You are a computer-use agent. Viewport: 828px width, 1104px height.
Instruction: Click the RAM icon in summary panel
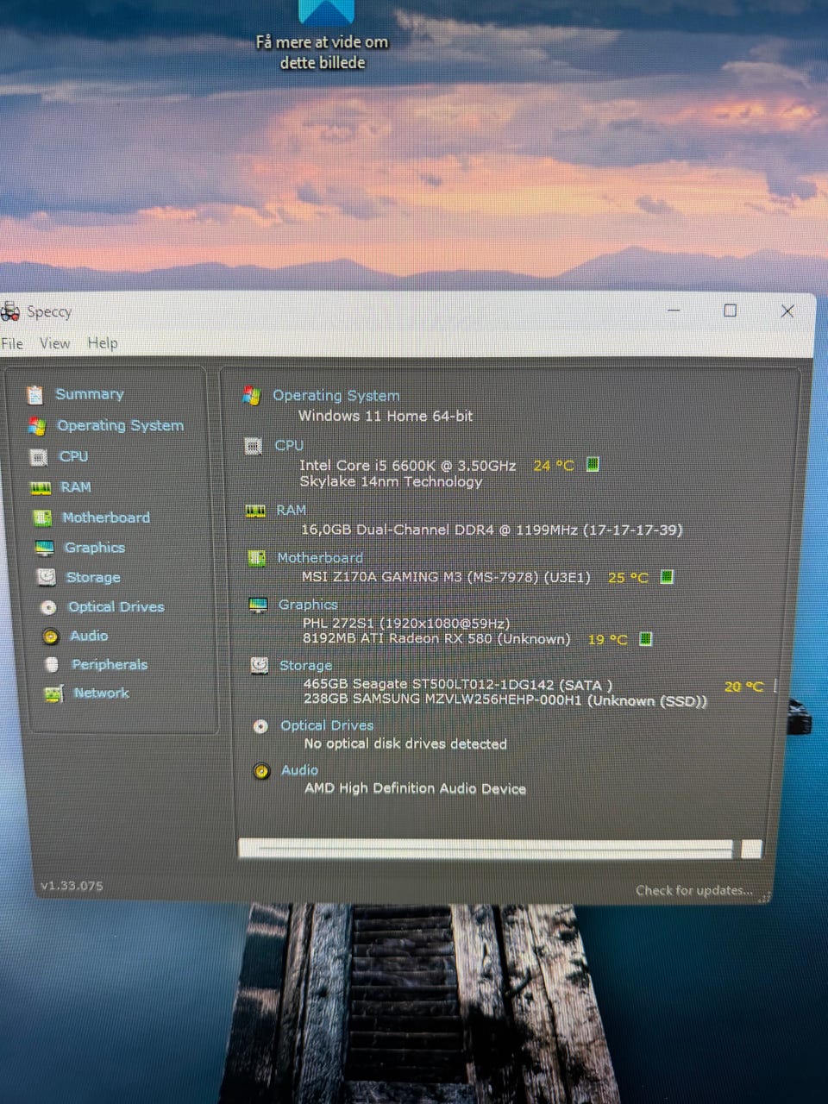point(255,511)
